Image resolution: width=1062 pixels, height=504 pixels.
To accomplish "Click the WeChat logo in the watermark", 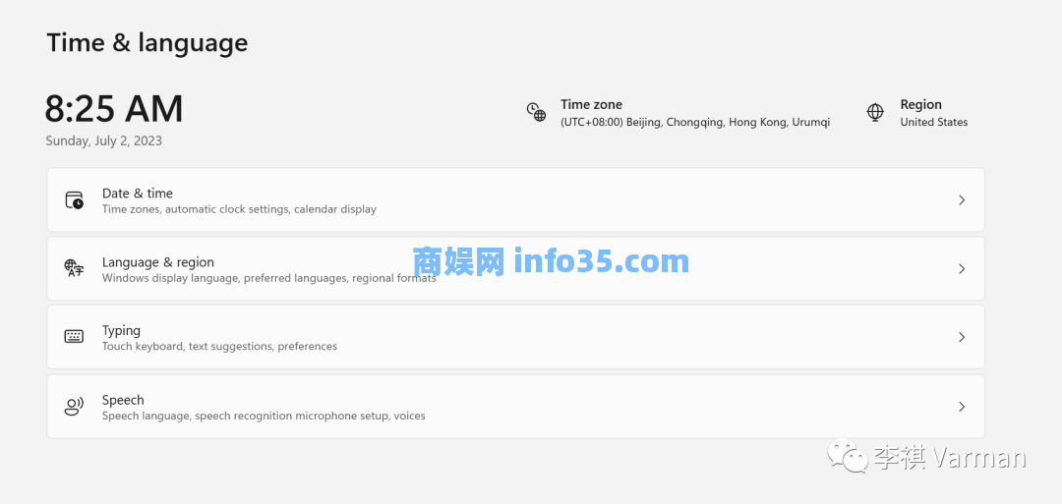I will tap(847, 458).
